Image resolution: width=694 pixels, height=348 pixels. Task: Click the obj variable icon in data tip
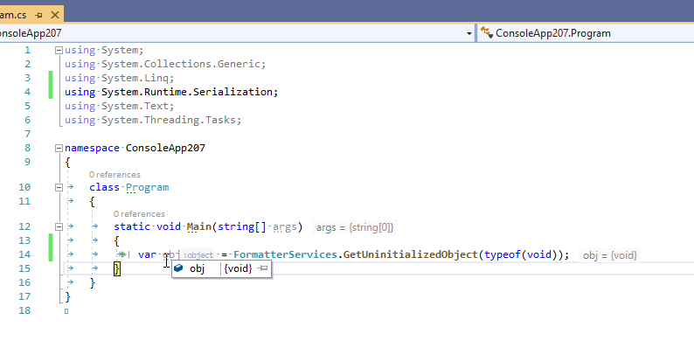point(178,268)
